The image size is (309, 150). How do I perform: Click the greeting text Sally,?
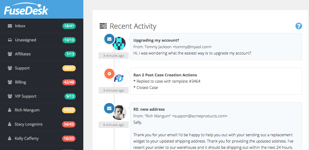tap(138, 122)
